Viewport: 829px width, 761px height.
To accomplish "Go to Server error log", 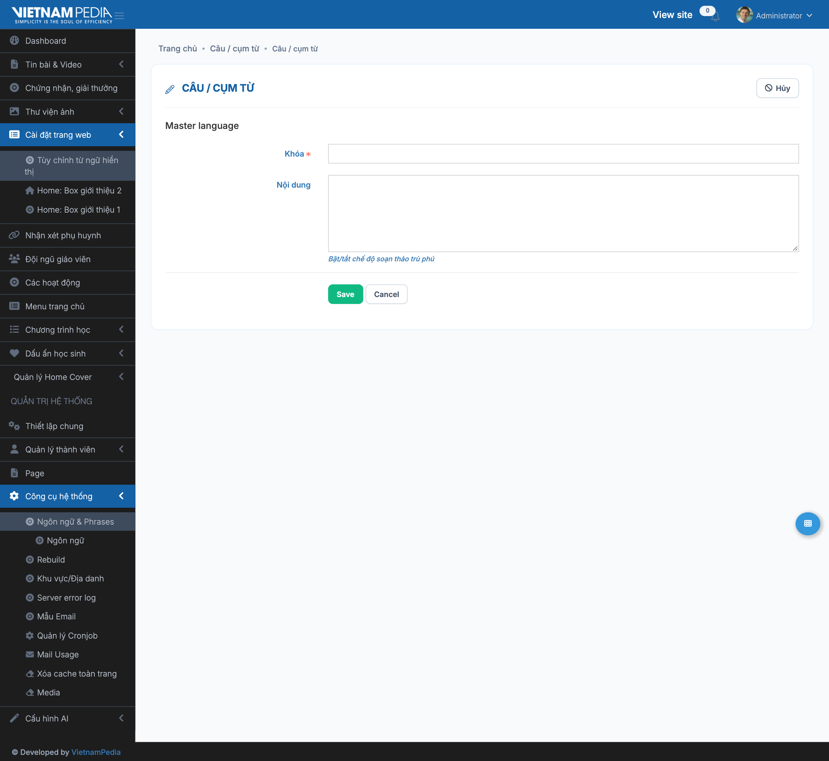I will coord(66,598).
